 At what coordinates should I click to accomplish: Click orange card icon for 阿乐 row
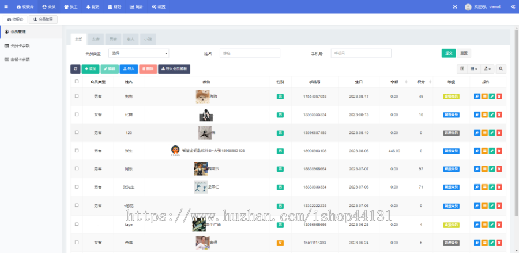(484, 169)
